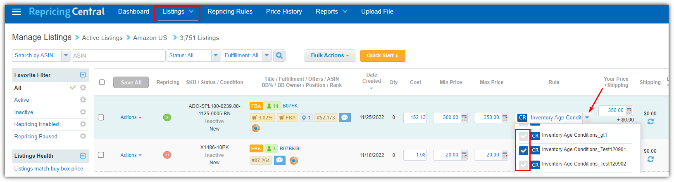Screen dimensions: 674x182
Task: Click chat bubble icon in first listing row
Action: pyautogui.click(x=345, y=118)
